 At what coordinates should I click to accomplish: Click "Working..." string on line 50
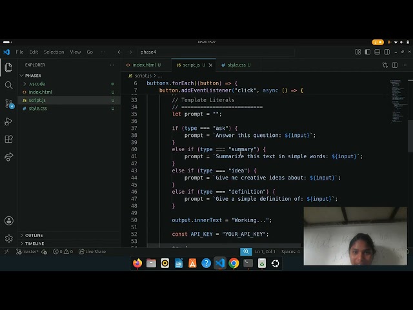coord(250,220)
